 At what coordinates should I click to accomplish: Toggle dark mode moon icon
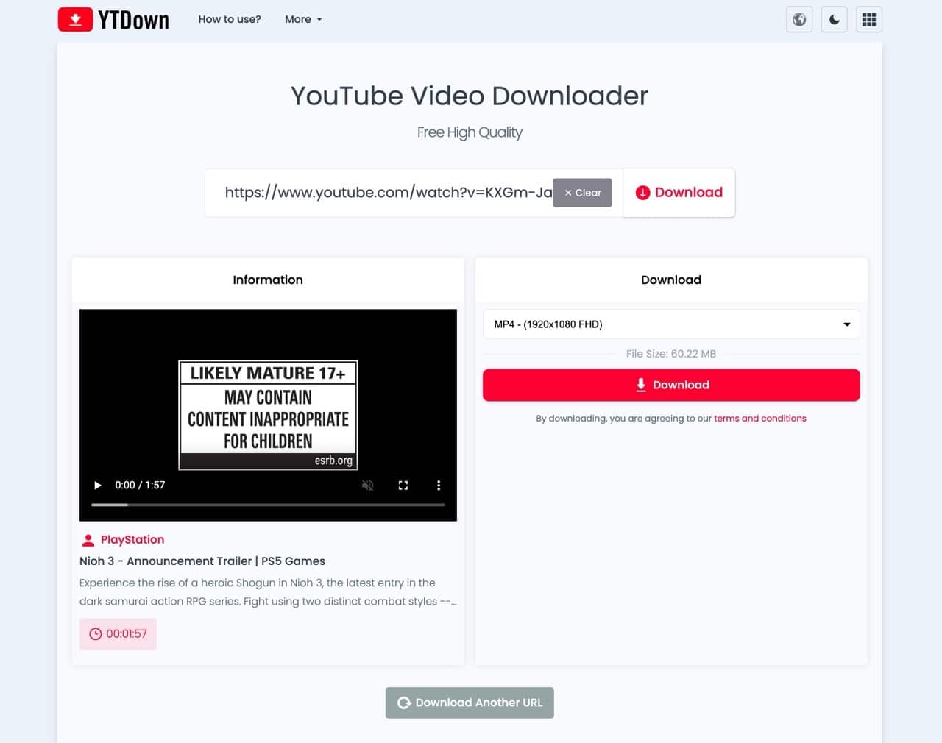(x=834, y=20)
